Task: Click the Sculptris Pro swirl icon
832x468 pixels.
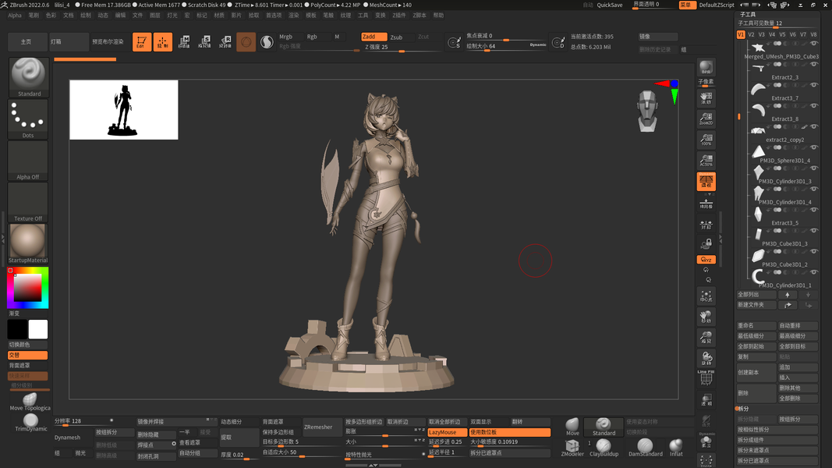Action: click(x=267, y=42)
